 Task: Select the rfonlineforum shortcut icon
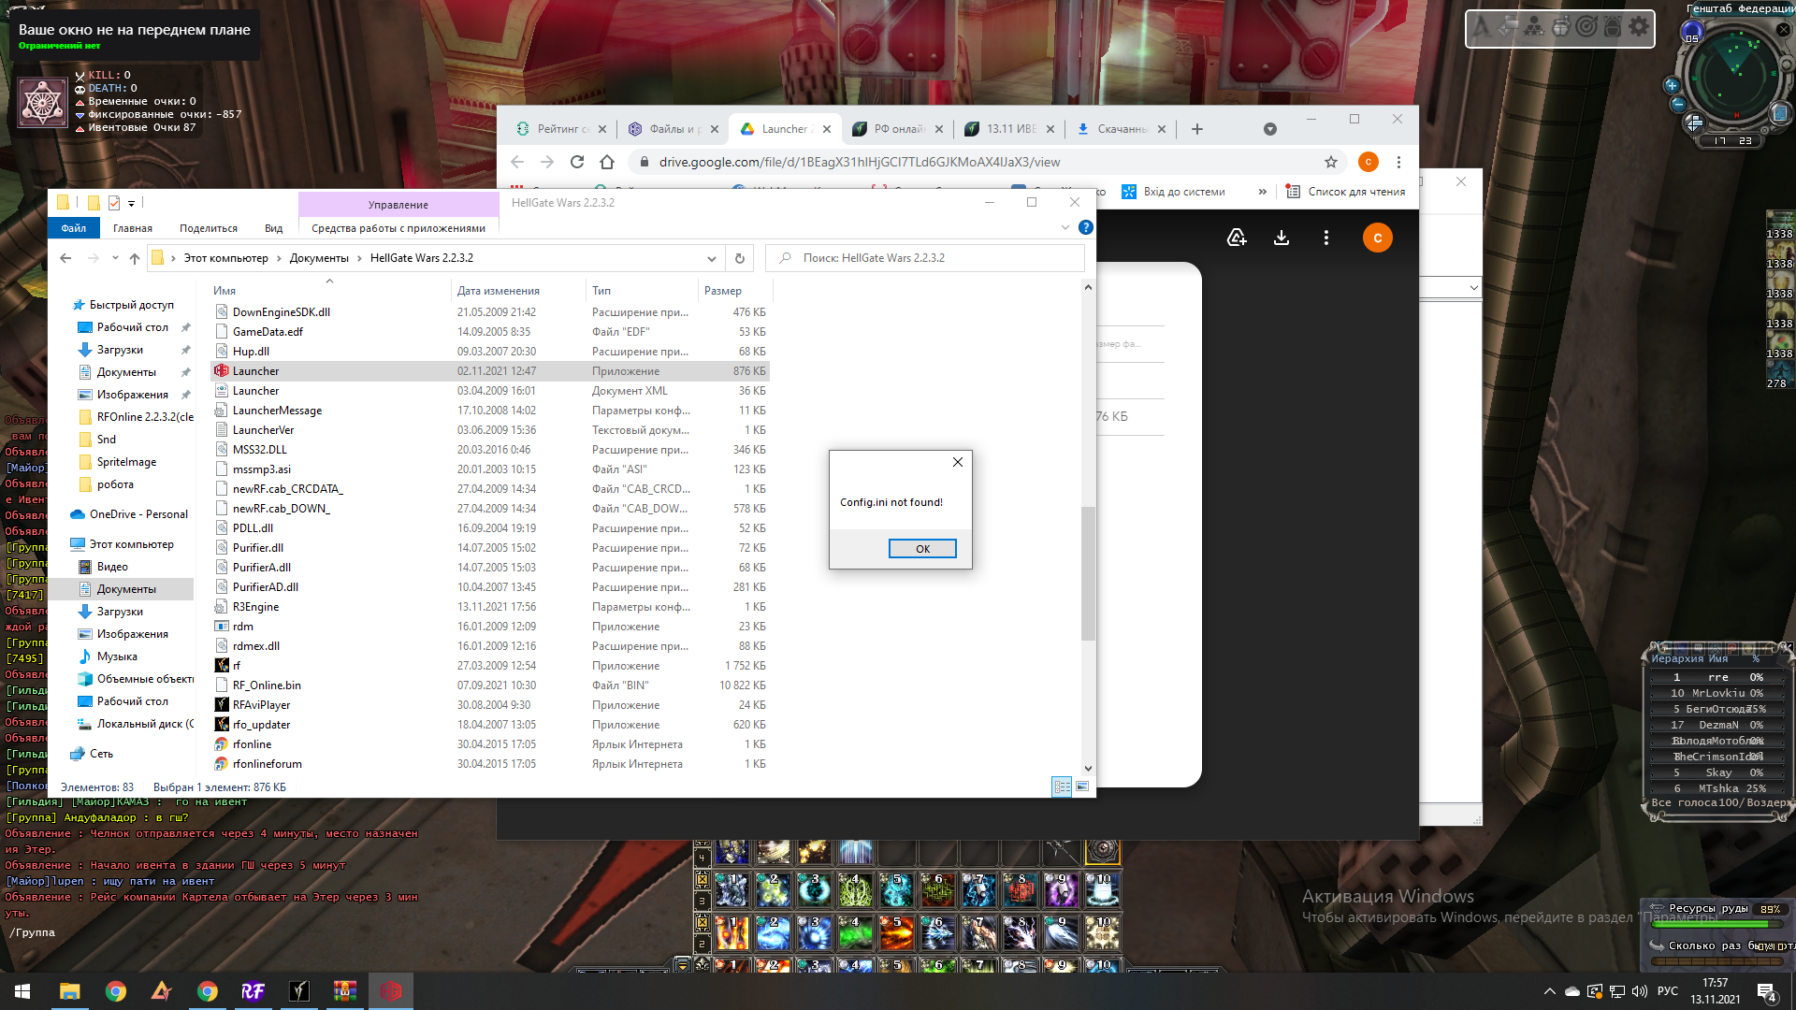tap(222, 764)
